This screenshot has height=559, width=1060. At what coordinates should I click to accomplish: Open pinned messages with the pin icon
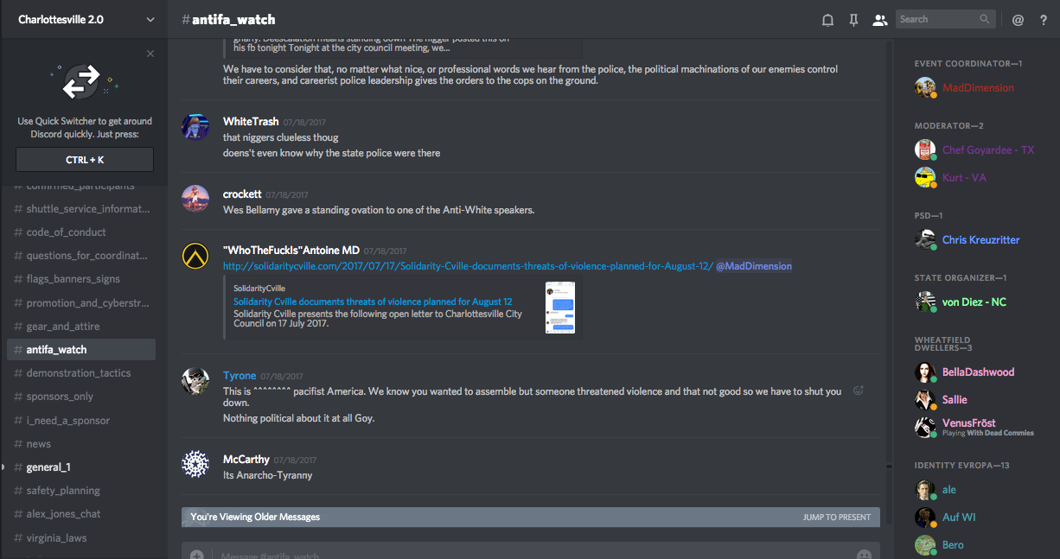point(853,20)
